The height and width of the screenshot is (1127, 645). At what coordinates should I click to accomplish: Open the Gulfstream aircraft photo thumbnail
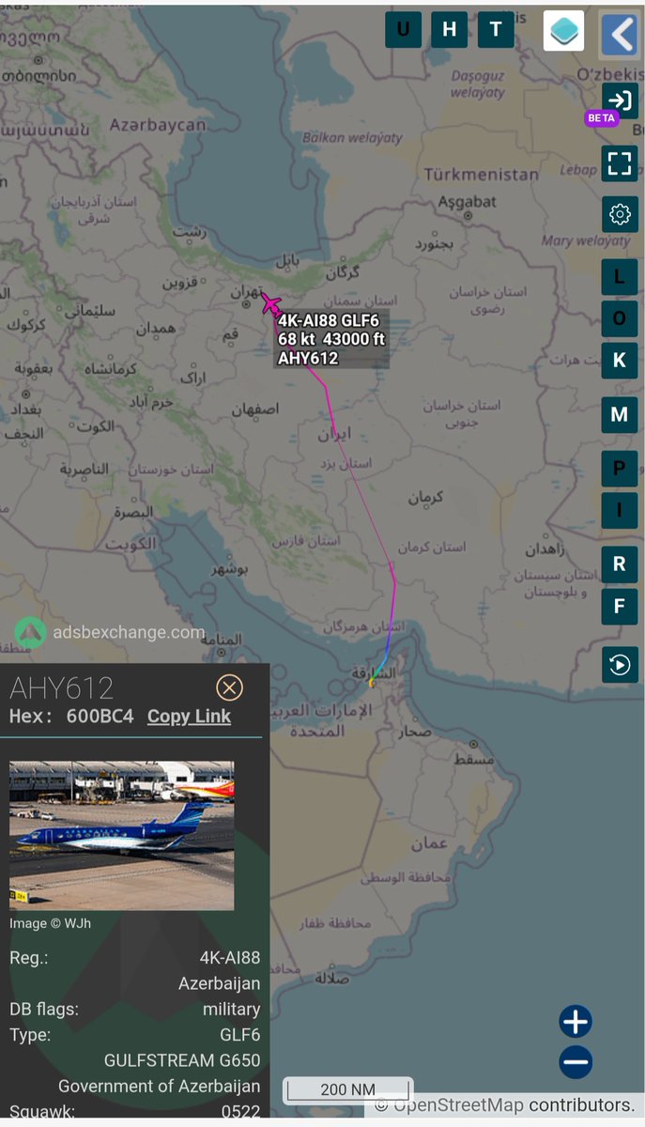tap(121, 835)
